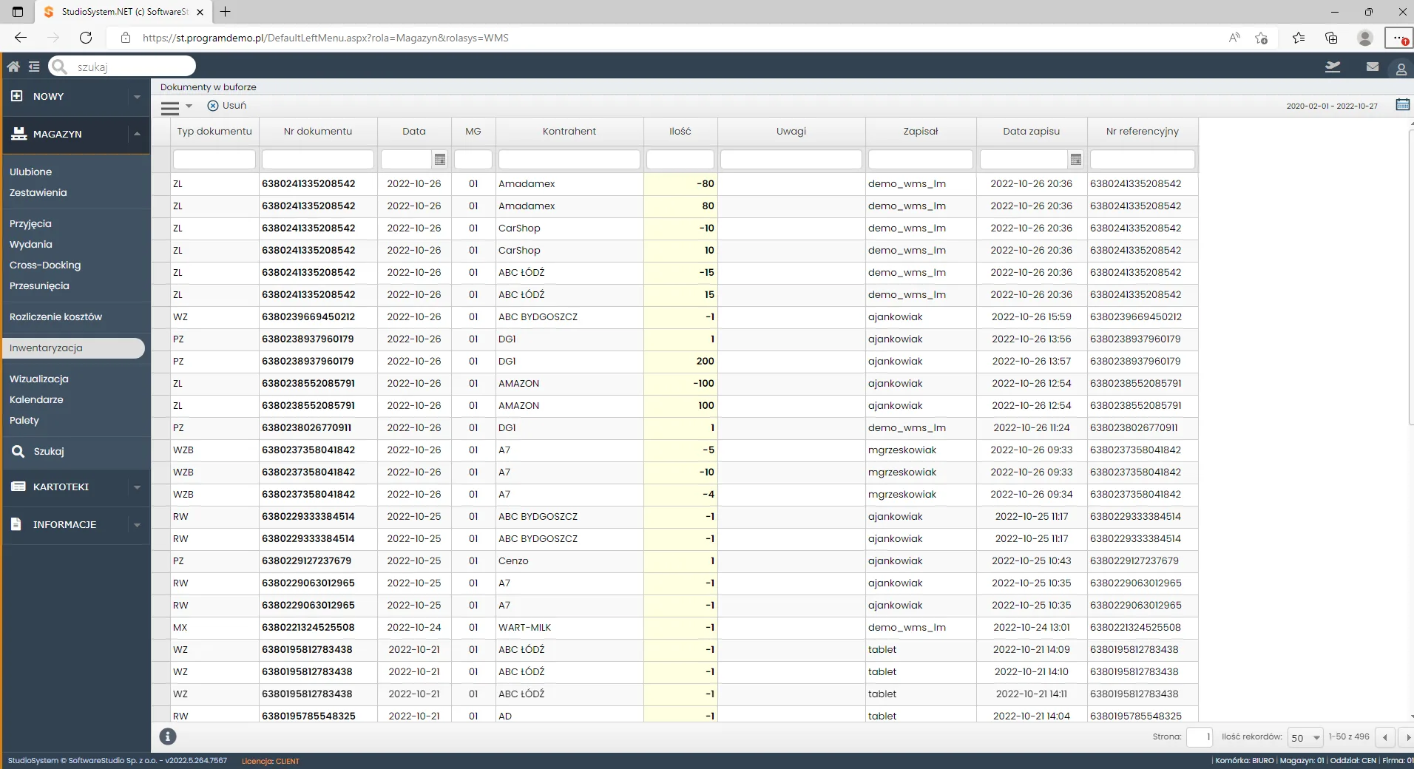Open Kalendarze in the sidebar
The image size is (1414, 769).
36,399
